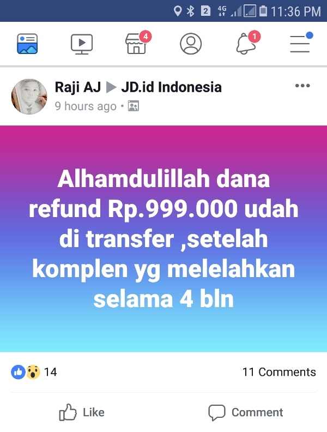Visit the JD.id Indonesia page link

click(x=172, y=87)
